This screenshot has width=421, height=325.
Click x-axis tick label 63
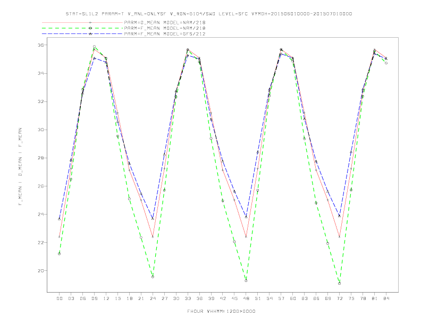[305, 298]
